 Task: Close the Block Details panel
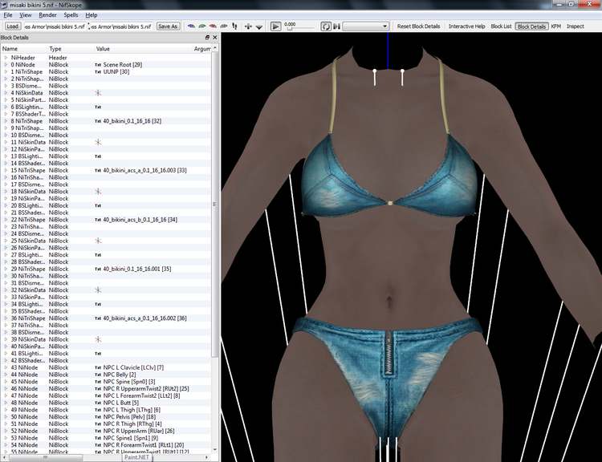click(x=214, y=37)
